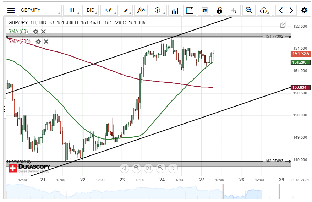This screenshot has width=312, height=202.
Task: Open the pencil tool dropdown arrow
Action: pos(130,13)
